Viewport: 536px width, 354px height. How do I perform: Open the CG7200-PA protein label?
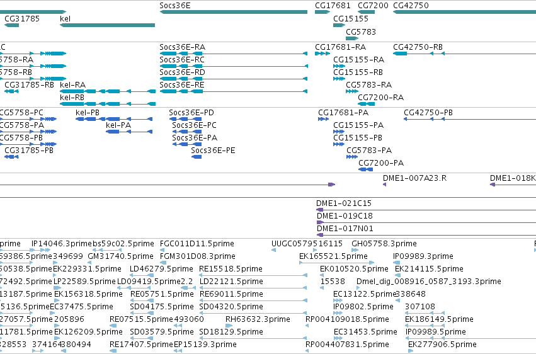pyautogui.click(x=381, y=163)
